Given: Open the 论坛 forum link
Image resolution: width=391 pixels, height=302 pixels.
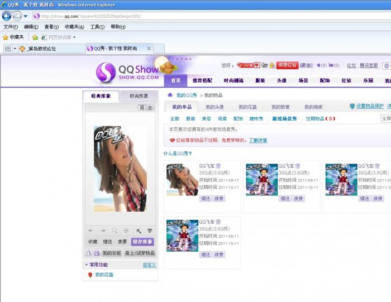Looking at the screenshot, I should pos(351,65).
